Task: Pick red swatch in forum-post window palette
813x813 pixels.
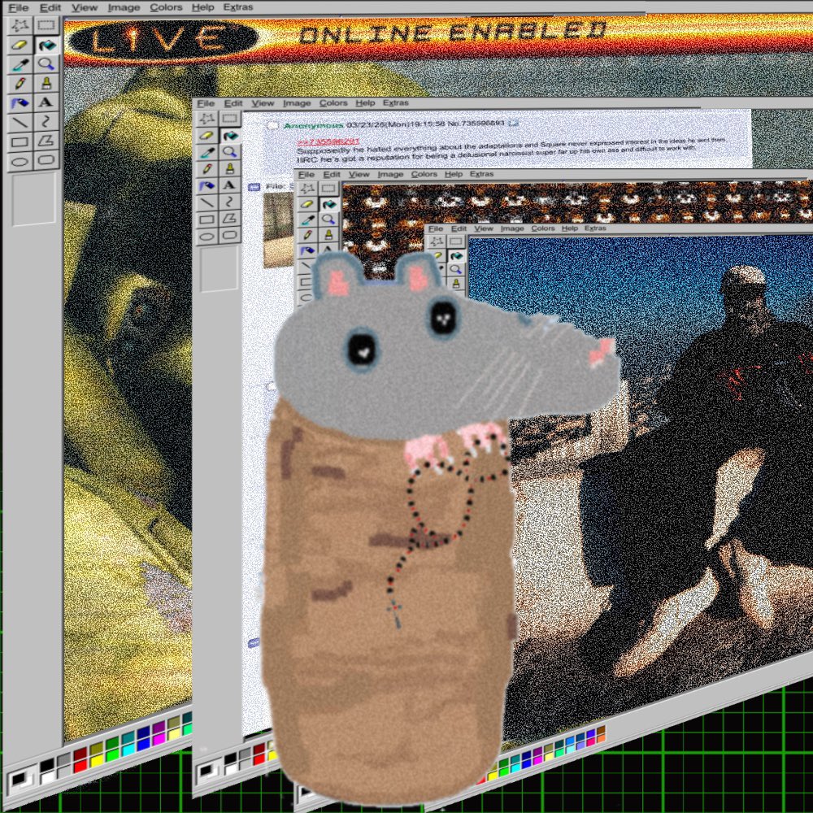Action: click(x=259, y=759)
